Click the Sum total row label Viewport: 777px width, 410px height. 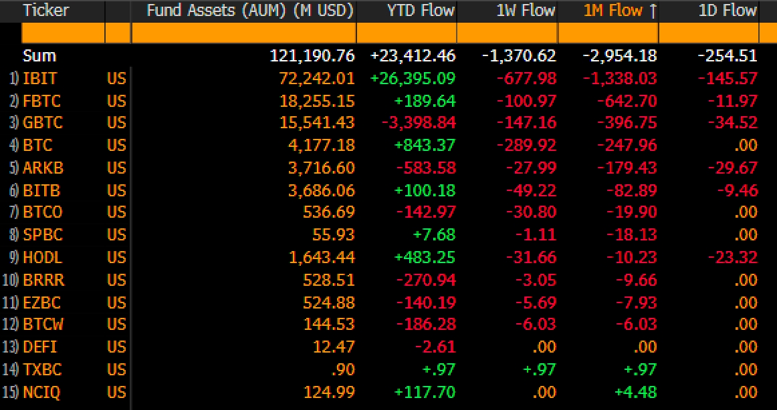[x=39, y=56]
